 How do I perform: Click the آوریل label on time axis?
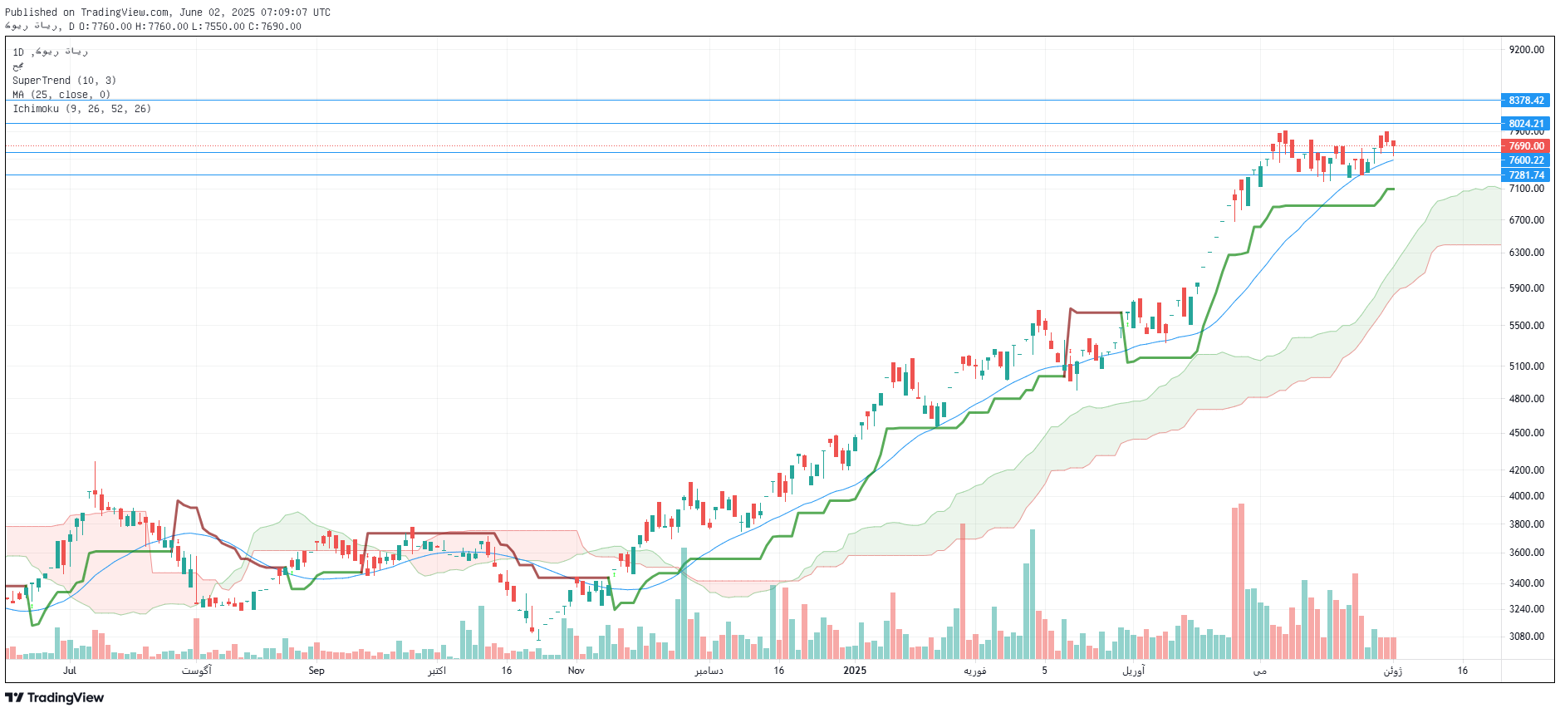[x=1134, y=671]
